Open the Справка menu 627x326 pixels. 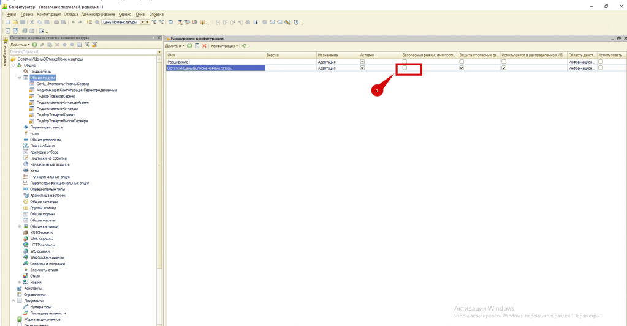156,14
